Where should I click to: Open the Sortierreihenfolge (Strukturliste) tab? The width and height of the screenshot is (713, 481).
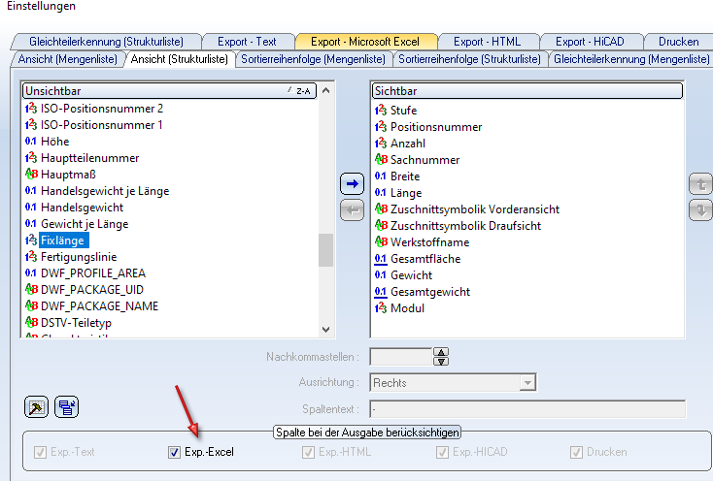470,59
